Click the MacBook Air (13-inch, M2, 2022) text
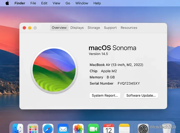 tap(117, 65)
